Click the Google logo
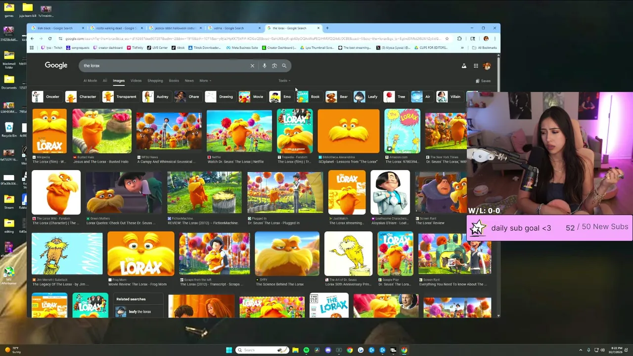 pos(56,65)
